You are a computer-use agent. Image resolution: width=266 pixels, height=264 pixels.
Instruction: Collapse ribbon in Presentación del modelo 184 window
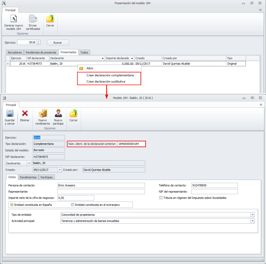click(260, 10)
